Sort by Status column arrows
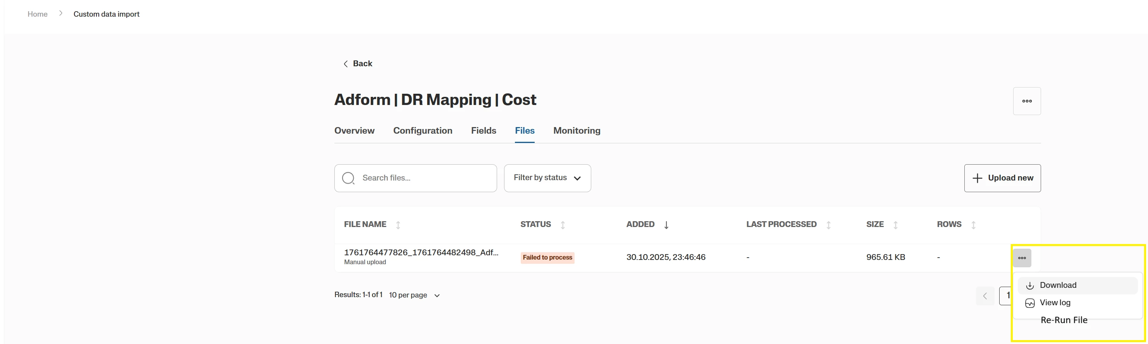This screenshot has width=1148, height=344. click(563, 225)
